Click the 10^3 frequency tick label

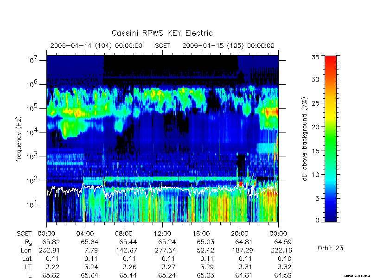(32, 157)
